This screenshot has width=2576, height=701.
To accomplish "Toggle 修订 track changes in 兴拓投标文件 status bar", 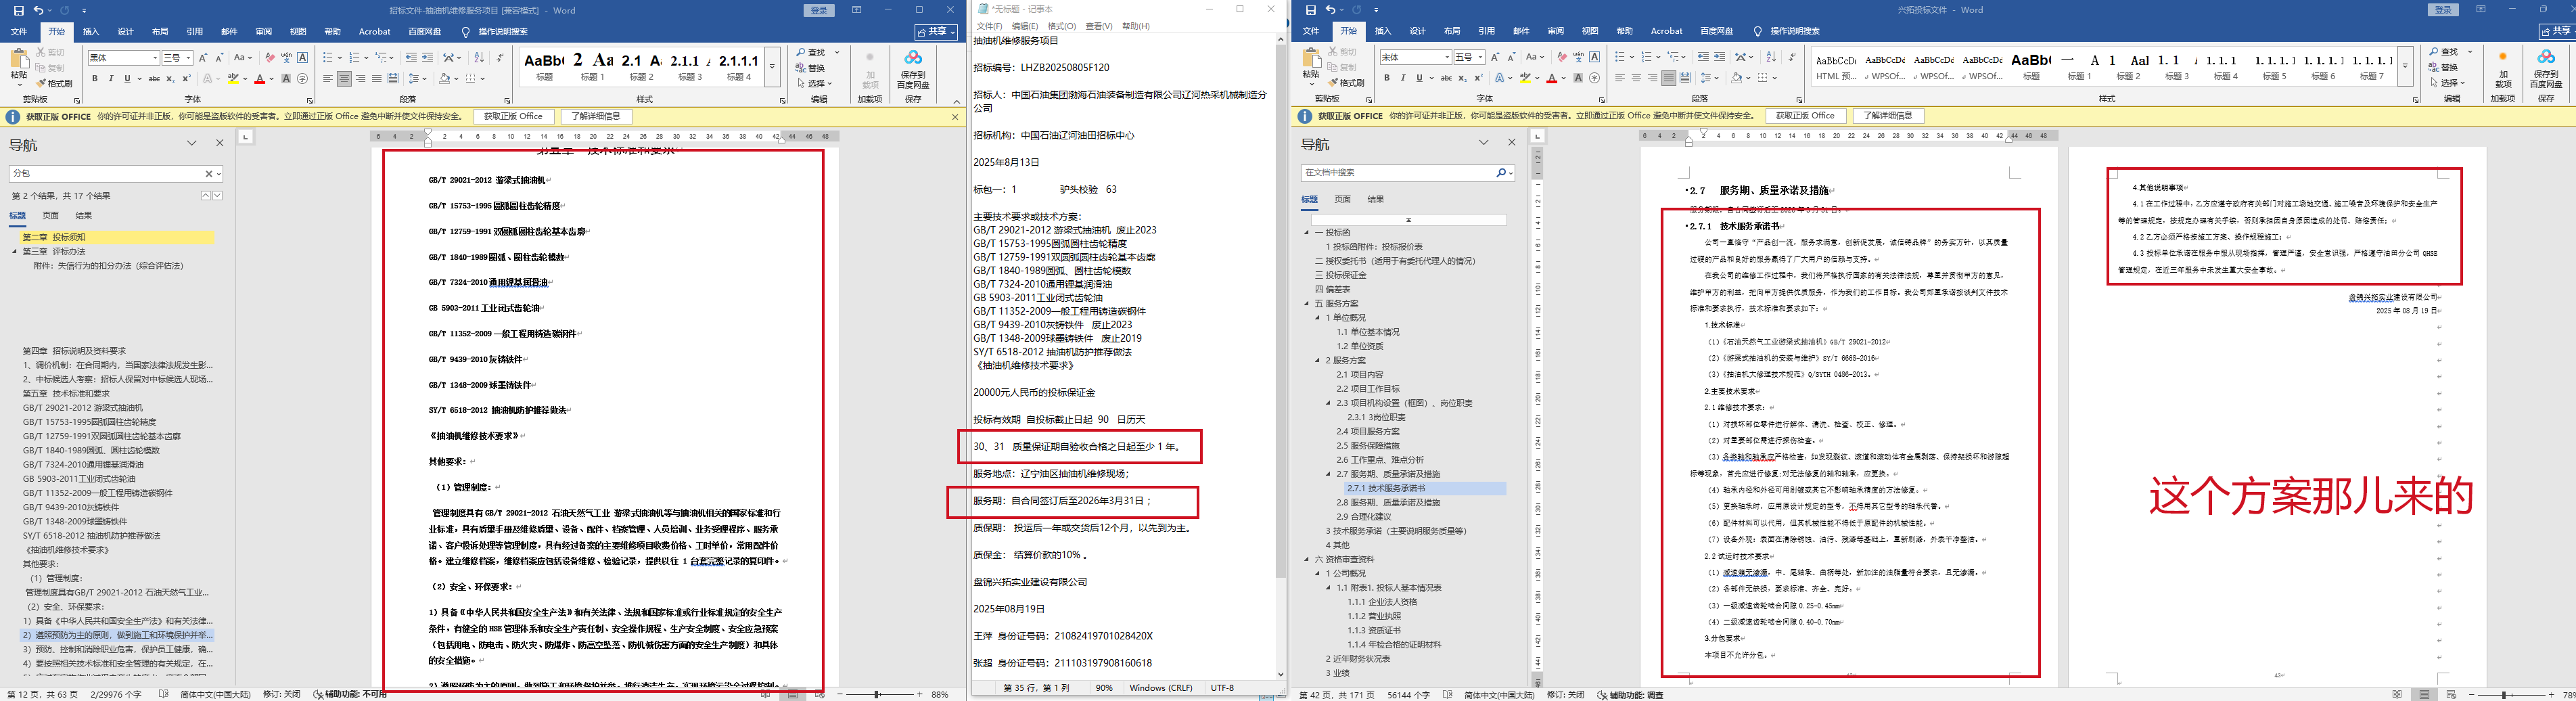I will (x=1565, y=695).
